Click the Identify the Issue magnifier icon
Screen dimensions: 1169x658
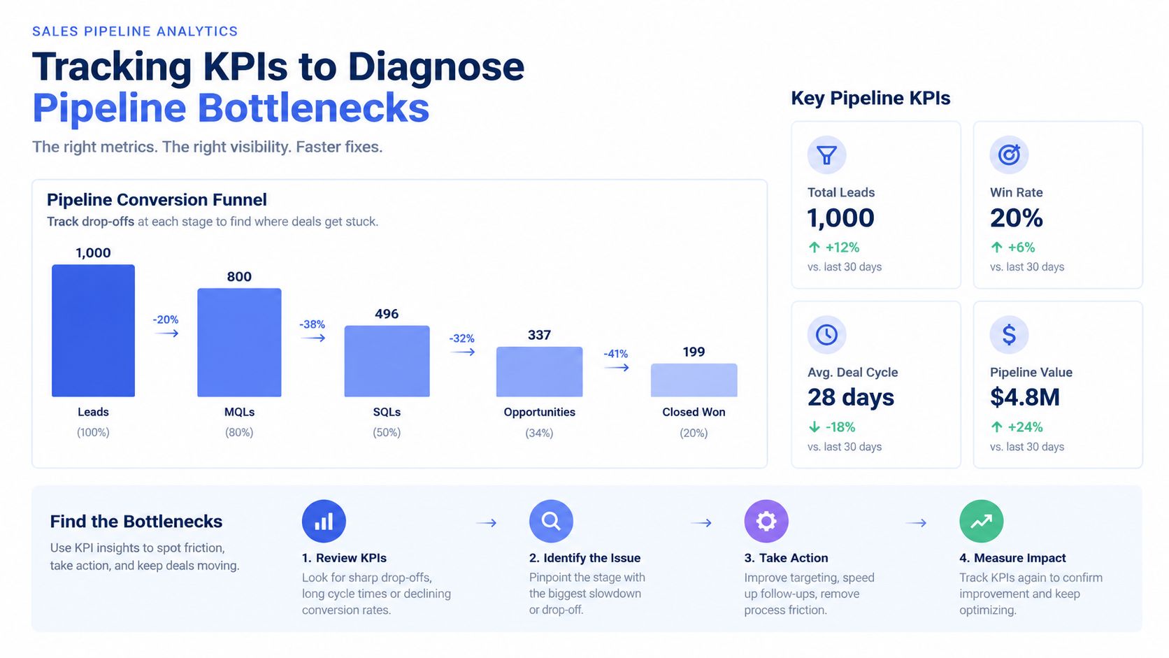[551, 521]
